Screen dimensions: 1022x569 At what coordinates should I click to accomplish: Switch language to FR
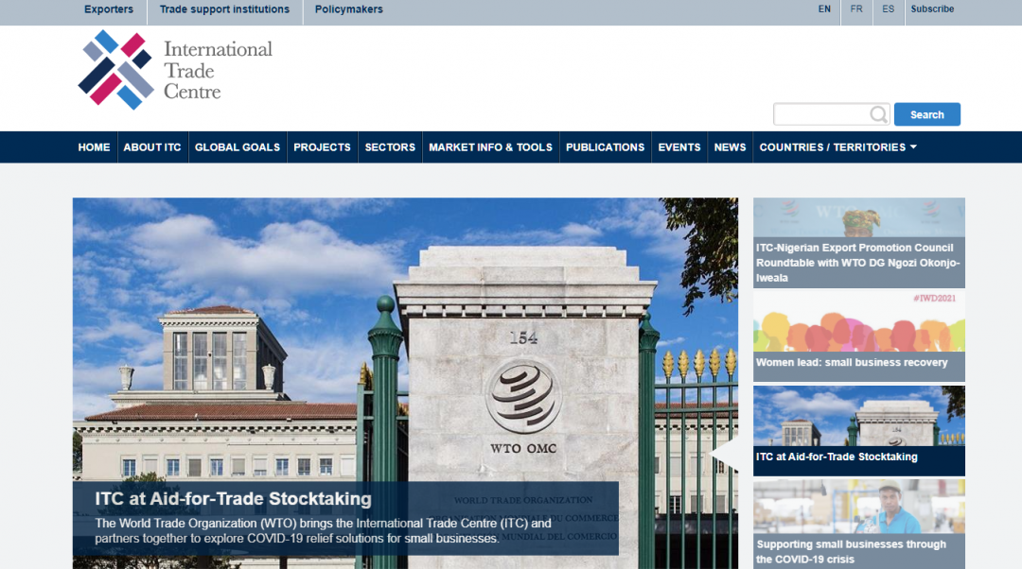[x=856, y=9]
